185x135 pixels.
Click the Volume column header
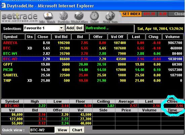(x=173, y=37)
